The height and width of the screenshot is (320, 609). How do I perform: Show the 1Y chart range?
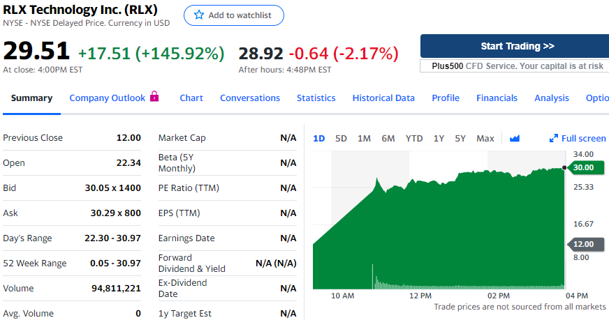(x=439, y=138)
